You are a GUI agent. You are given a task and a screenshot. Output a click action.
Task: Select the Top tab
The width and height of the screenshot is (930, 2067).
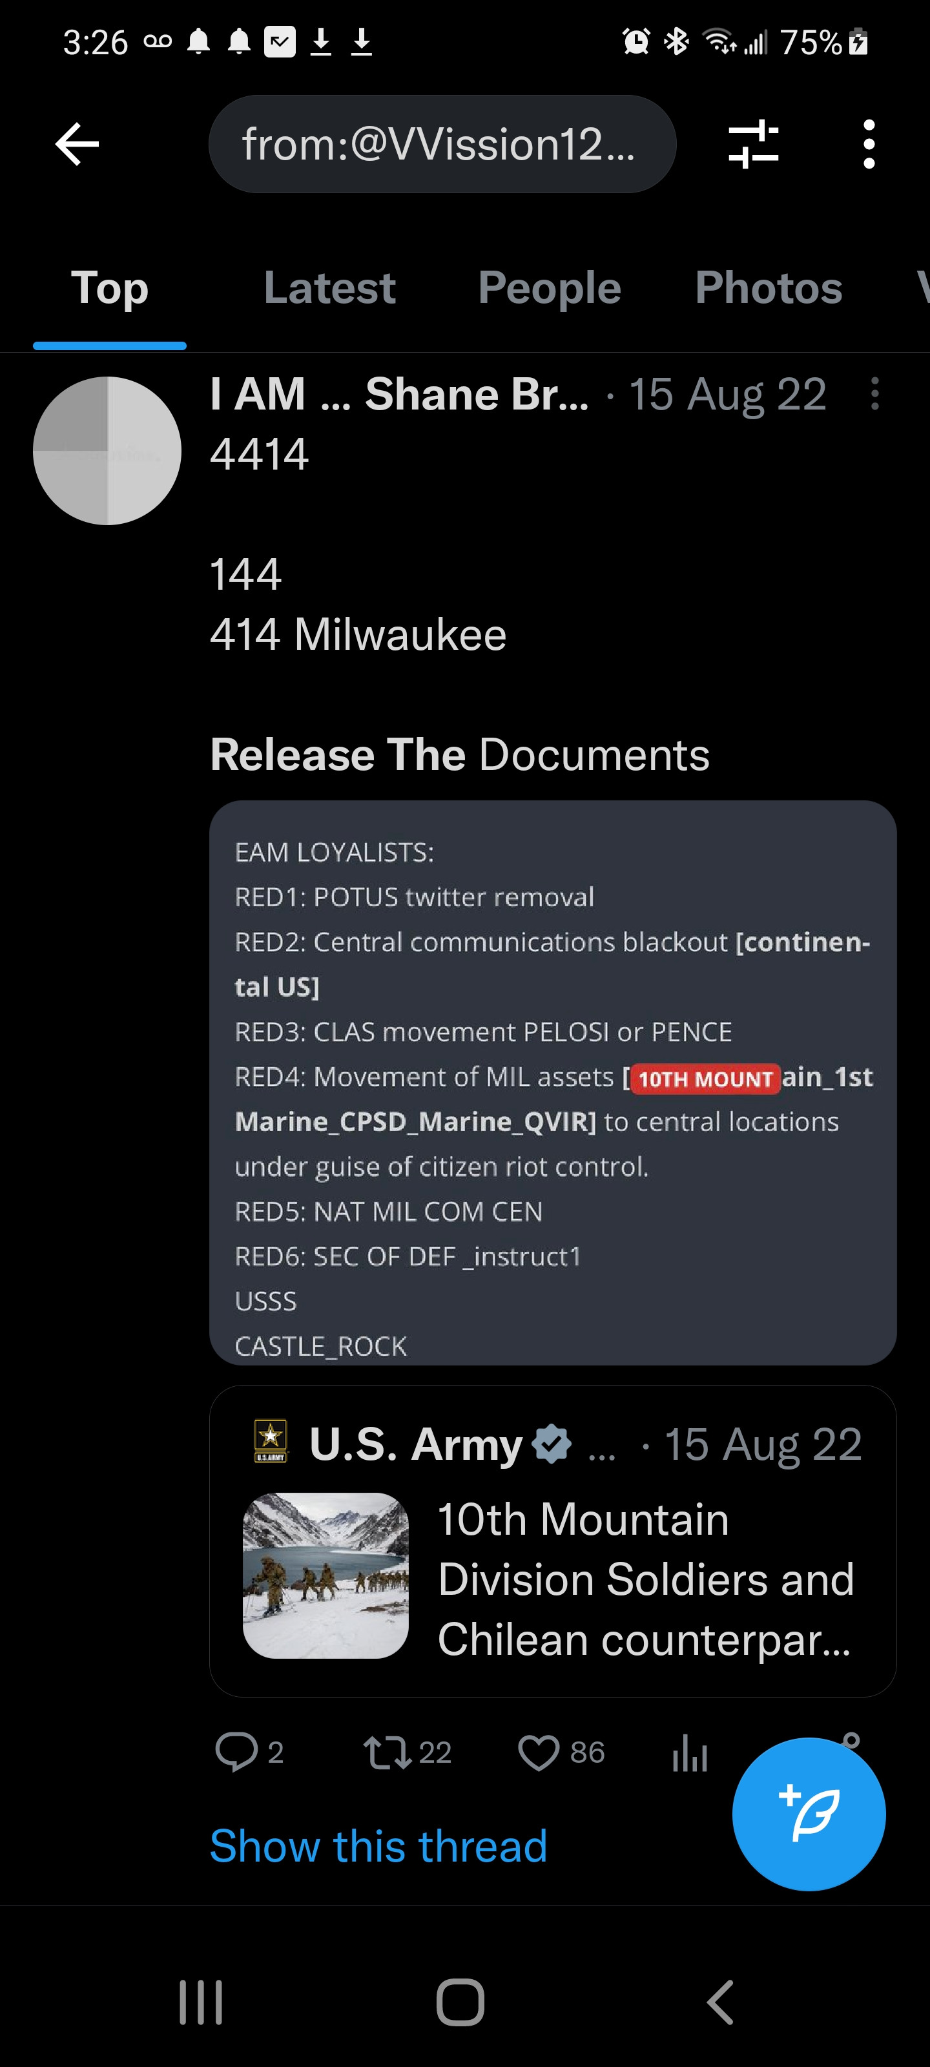110,288
